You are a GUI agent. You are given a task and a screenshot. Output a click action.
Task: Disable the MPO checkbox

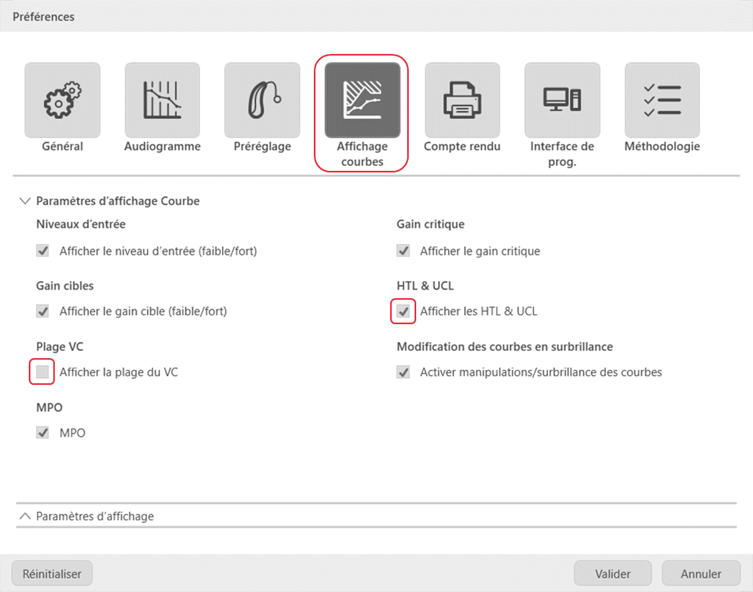tap(43, 433)
